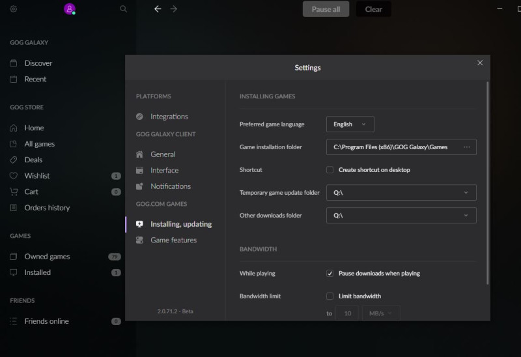
Task: Open Temporary game update folder dropdown
Action: click(401, 193)
